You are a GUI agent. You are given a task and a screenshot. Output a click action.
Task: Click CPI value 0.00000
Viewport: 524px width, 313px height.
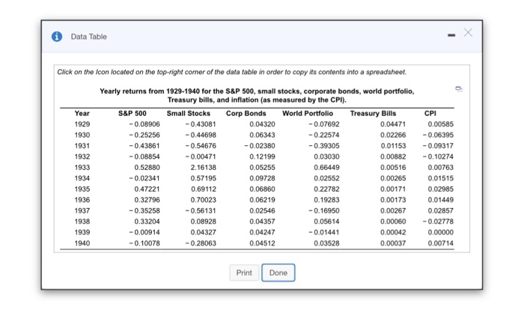point(441,232)
